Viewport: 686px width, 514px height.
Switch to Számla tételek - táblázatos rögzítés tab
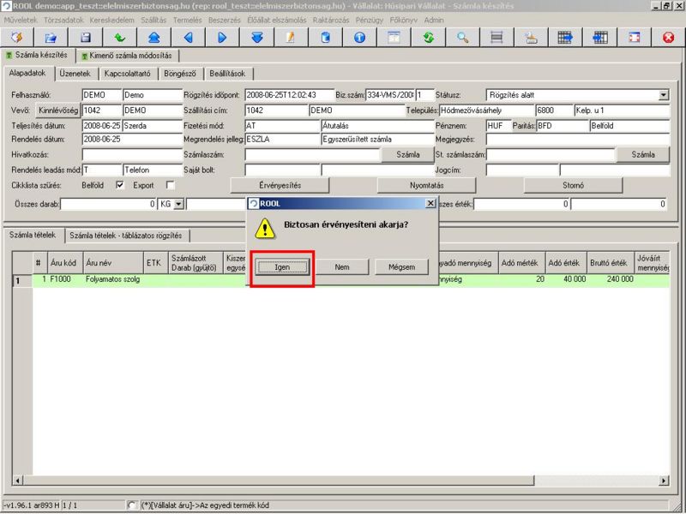128,236
